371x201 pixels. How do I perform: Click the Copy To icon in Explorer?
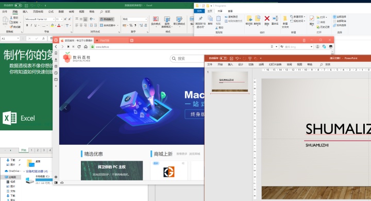[257, 19]
